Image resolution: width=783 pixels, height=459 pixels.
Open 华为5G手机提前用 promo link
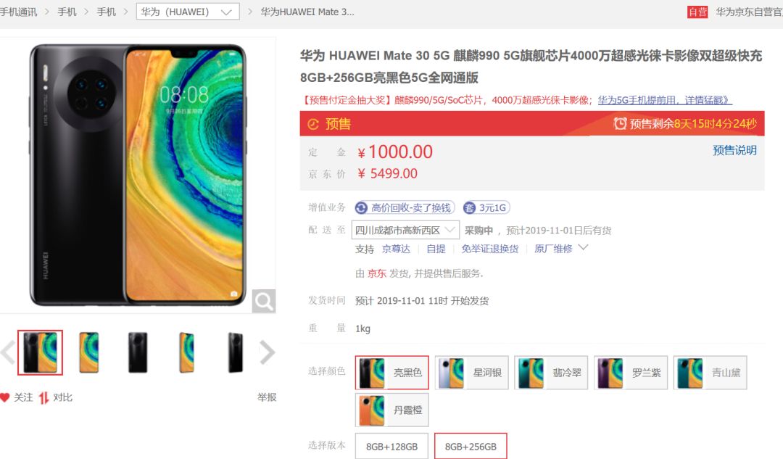click(665, 100)
